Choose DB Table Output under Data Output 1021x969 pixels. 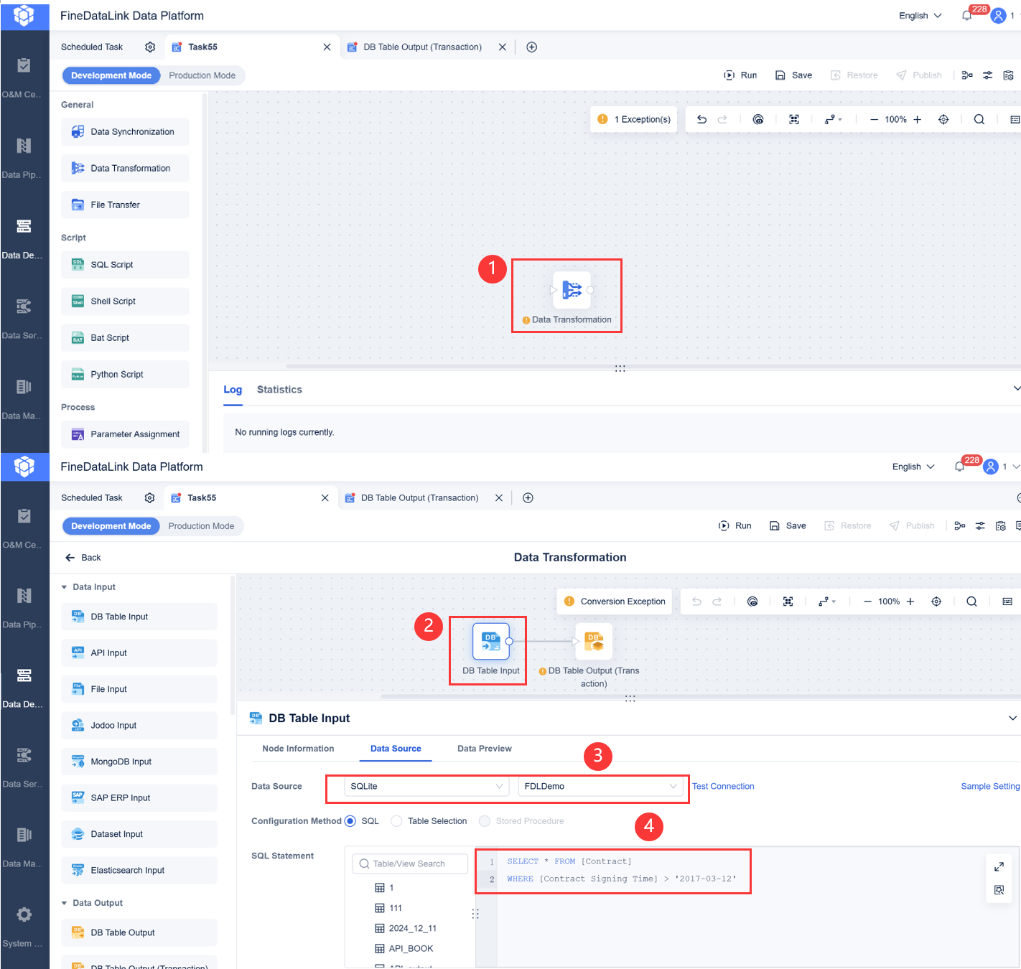coord(139,933)
